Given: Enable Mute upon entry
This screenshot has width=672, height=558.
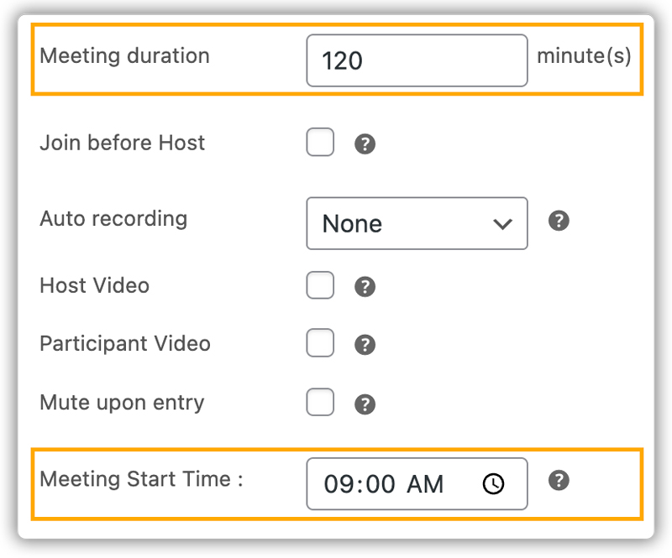Looking at the screenshot, I should tap(320, 403).
